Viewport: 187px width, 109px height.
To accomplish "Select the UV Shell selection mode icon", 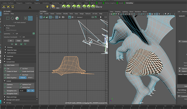I will (x=30, y=18).
